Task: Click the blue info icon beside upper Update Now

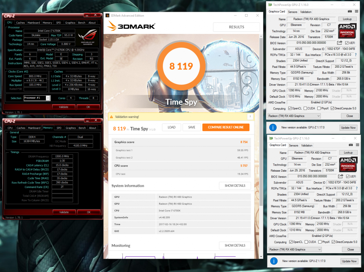Action: pyautogui.click(x=273, y=127)
